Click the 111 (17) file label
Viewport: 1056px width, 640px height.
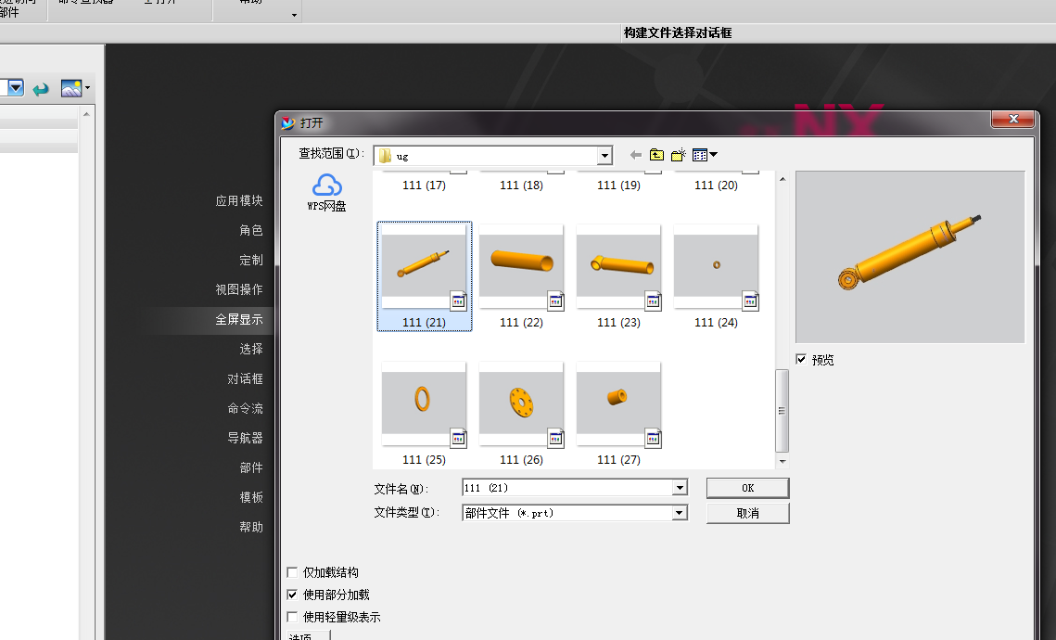(425, 186)
